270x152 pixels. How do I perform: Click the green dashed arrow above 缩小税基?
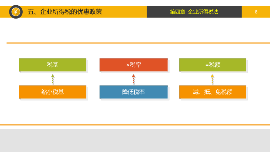click(x=53, y=79)
